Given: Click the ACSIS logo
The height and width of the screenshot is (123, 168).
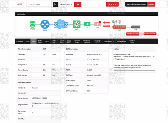Looking at the screenshot, I should (x=19, y=4).
